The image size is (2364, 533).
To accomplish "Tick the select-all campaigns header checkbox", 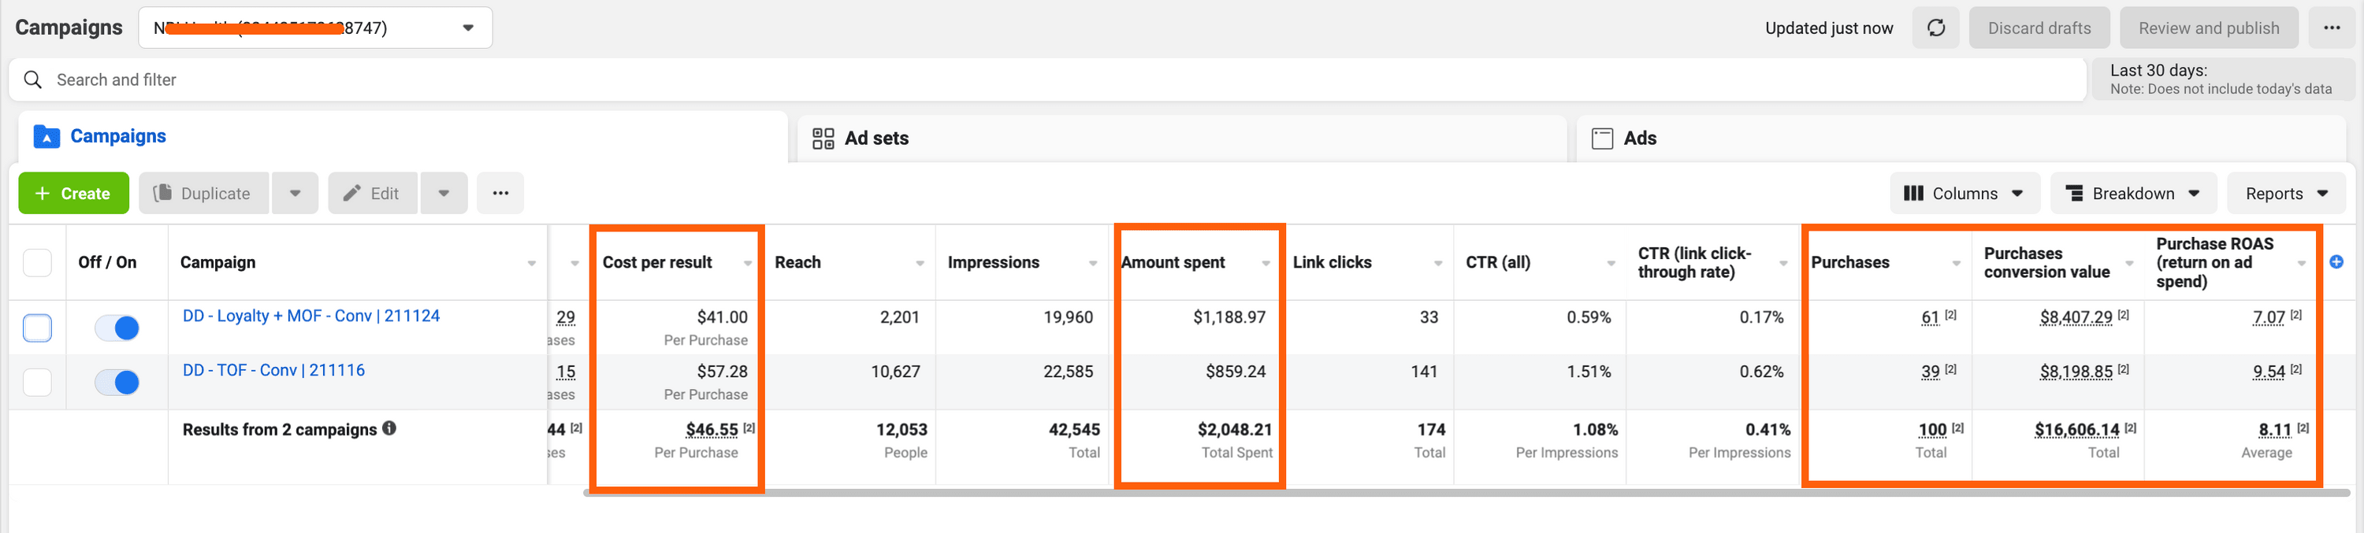I will pyautogui.click(x=38, y=262).
